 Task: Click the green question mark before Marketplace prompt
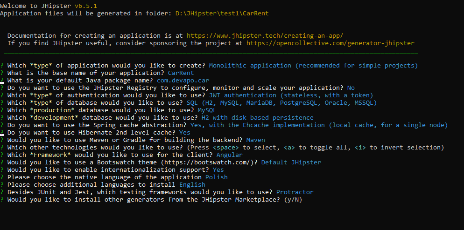pyautogui.click(x=2, y=200)
